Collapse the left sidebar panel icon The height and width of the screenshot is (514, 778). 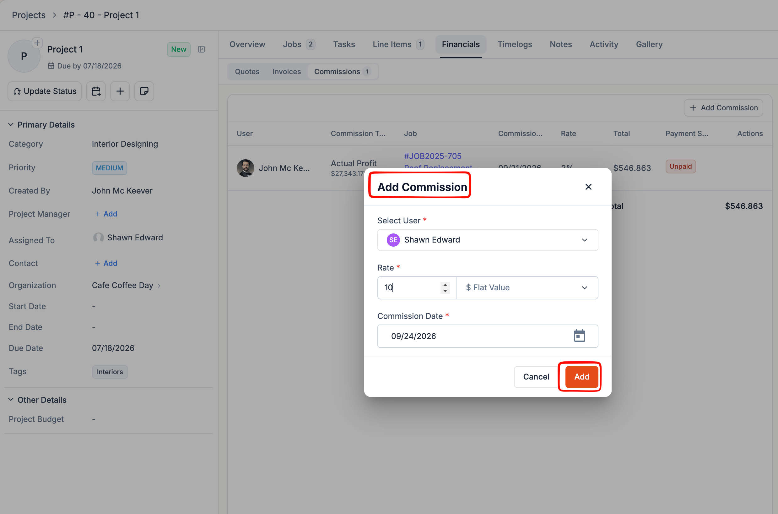point(202,49)
